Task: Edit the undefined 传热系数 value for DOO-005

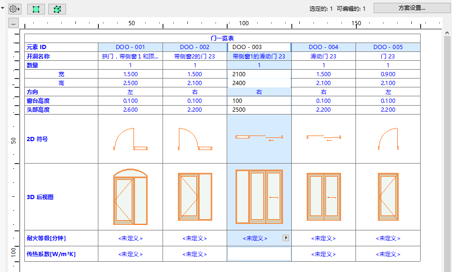Action: (x=387, y=254)
